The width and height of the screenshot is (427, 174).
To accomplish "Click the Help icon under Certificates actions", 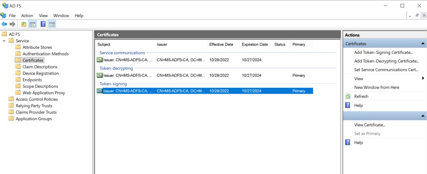I will pos(348,105).
